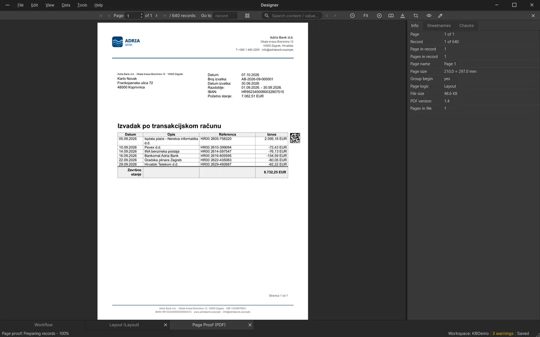This screenshot has width=540, height=337.
Task: Switch to the Info tab
Action: tap(415, 25)
